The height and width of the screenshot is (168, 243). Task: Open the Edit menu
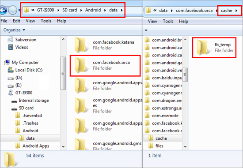coord(16,21)
